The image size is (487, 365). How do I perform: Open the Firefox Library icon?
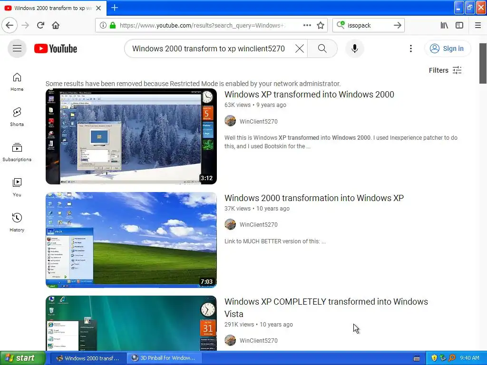click(x=445, y=25)
